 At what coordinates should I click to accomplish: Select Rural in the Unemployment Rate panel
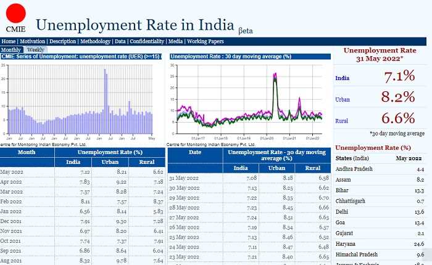pos(343,120)
